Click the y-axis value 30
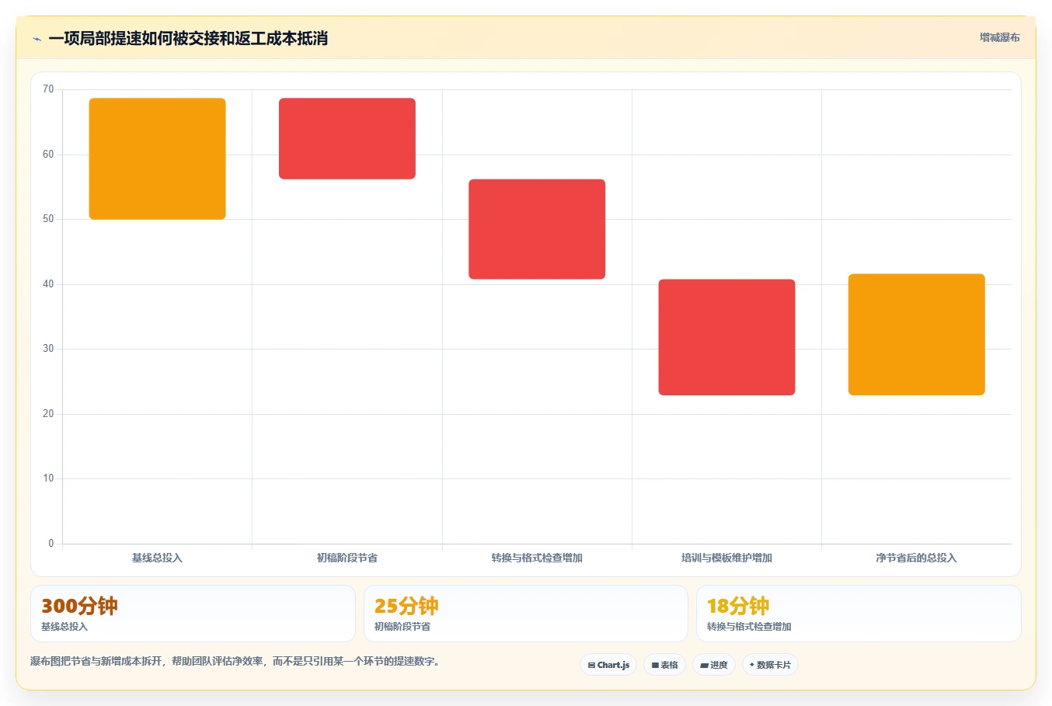 pyautogui.click(x=48, y=349)
